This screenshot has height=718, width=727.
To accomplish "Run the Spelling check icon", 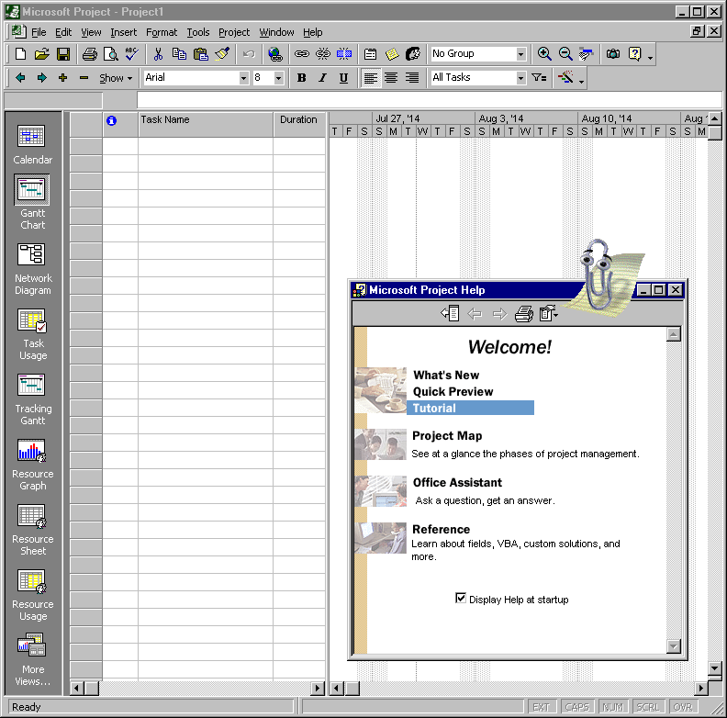I will (x=131, y=54).
